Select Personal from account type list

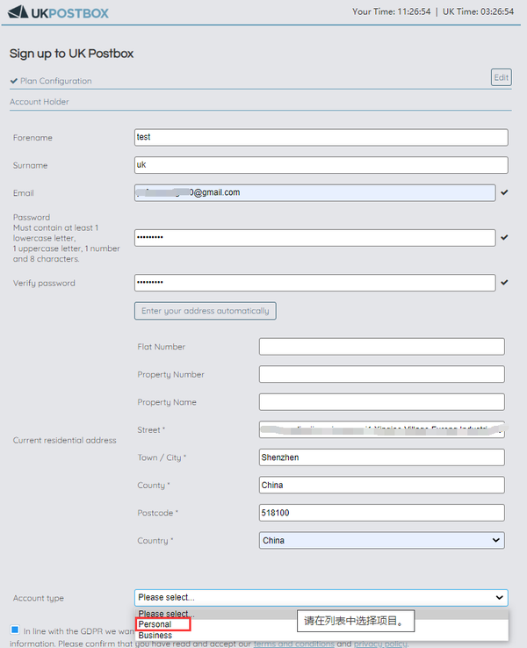pos(155,624)
